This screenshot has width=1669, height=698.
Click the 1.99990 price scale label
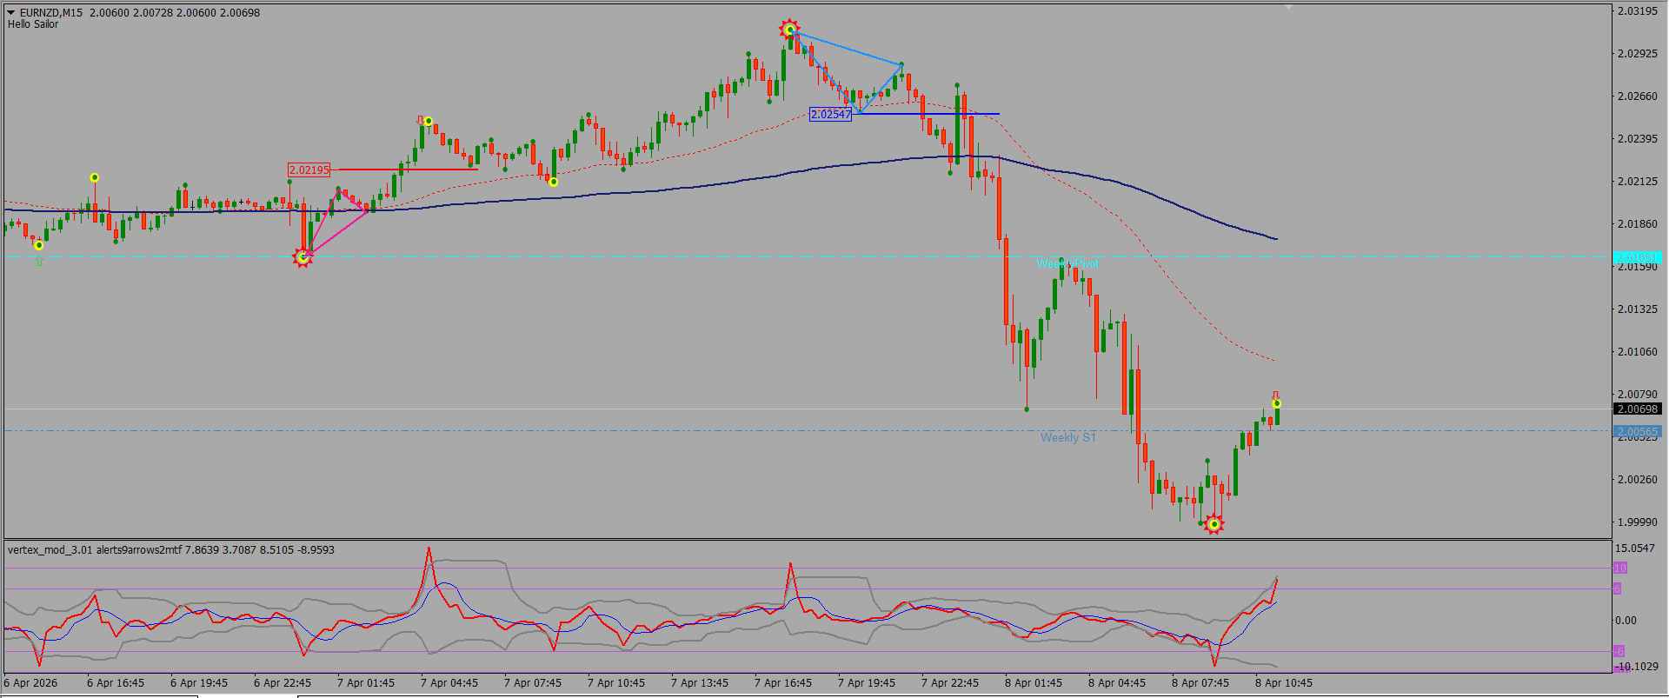(x=1637, y=522)
